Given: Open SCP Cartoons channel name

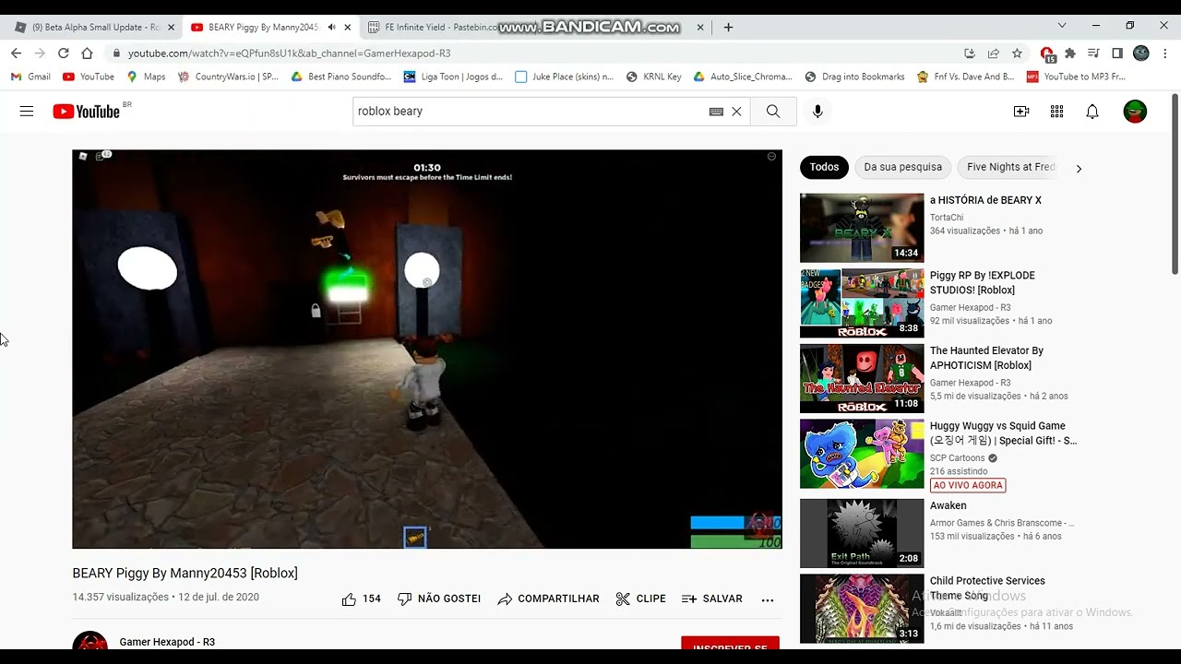Looking at the screenshot, I should coord(957,458).
